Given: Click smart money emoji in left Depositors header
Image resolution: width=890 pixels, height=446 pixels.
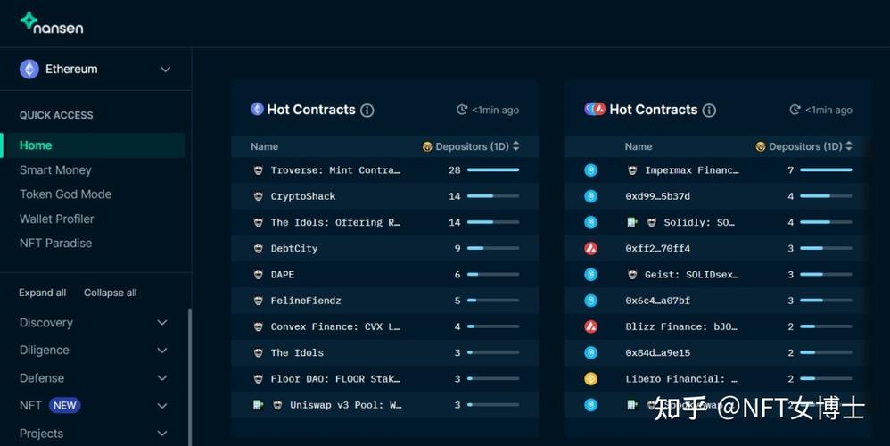Looking at the screenshot, I should pos(427,147).
